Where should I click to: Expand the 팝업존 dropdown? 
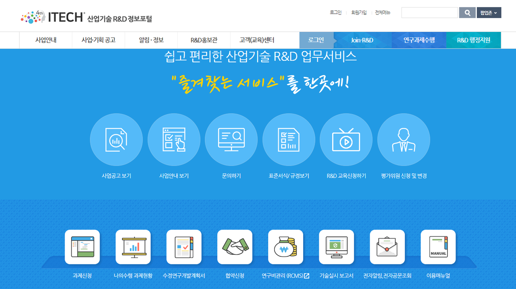(489, 13)
